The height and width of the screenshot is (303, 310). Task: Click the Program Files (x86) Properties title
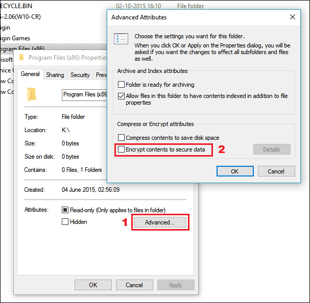point(67,58)
